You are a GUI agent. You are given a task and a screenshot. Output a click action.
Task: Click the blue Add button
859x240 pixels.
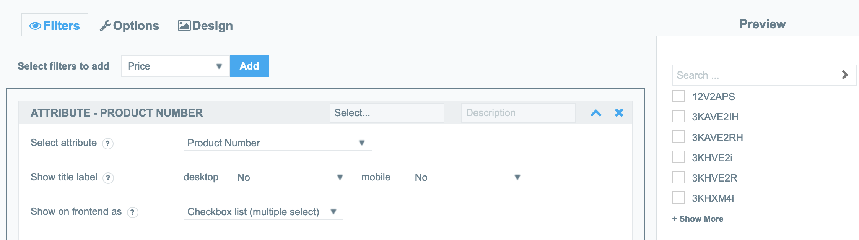(x=249, y=66)
